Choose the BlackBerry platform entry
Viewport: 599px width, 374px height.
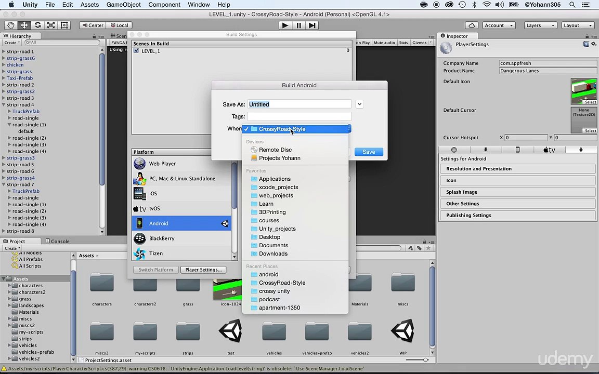(181, 238)
